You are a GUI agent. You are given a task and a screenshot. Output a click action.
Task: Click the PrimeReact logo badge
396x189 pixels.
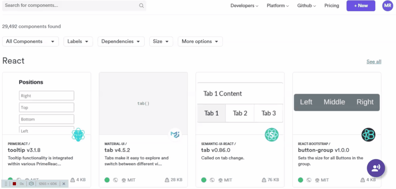pos(78,135)
